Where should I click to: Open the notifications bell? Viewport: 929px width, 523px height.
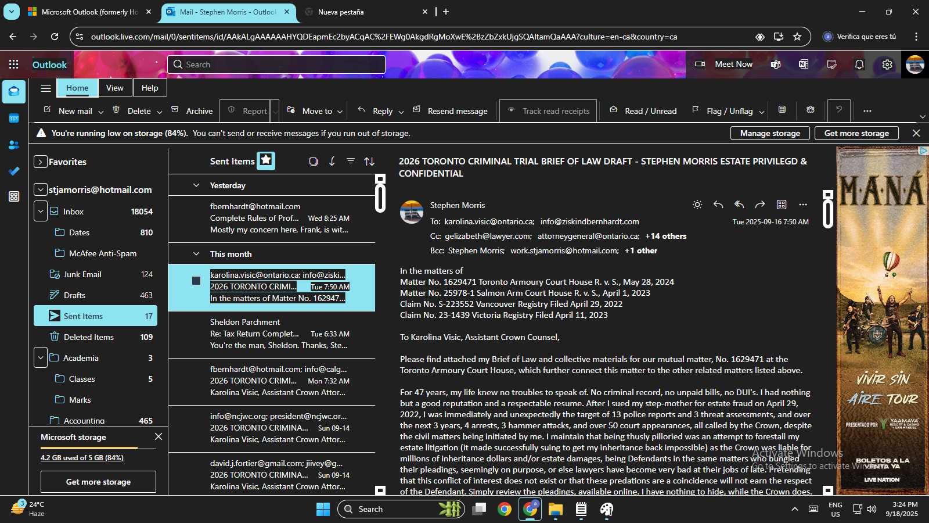[859, 65]
